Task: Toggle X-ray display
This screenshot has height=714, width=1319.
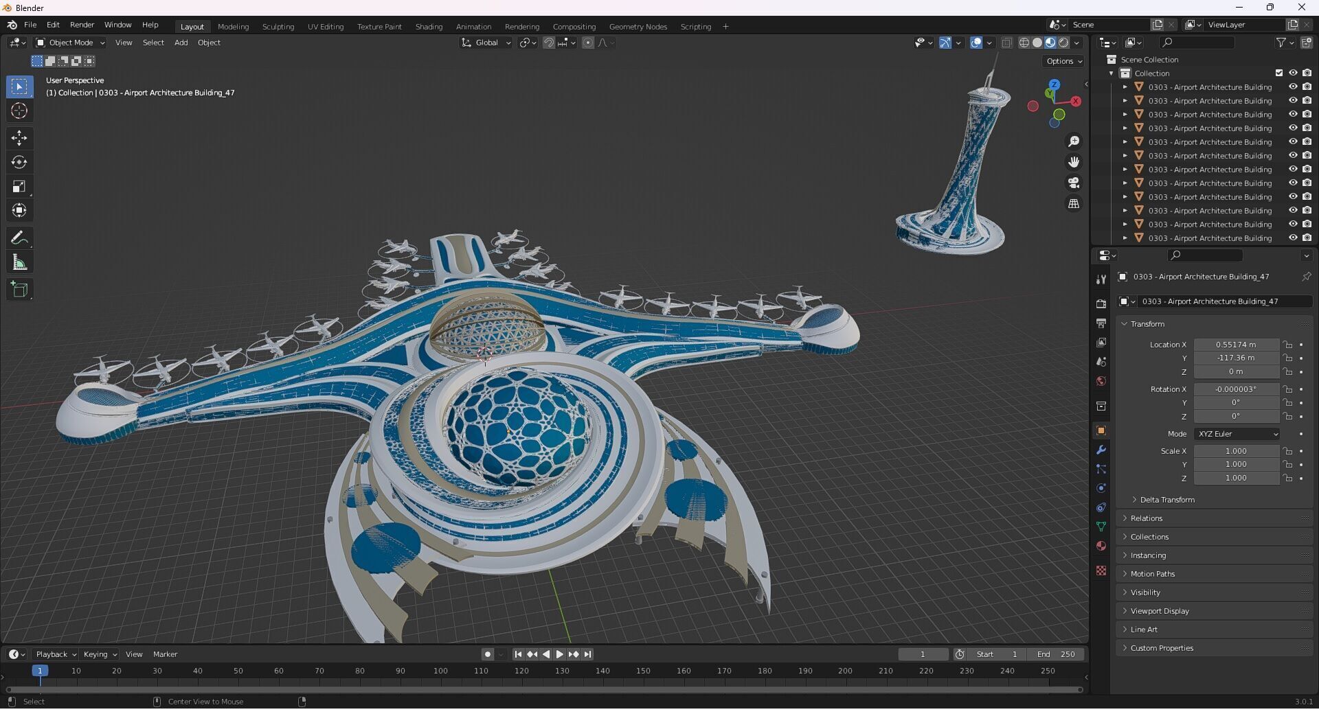Action: [x=1006, y=43]
